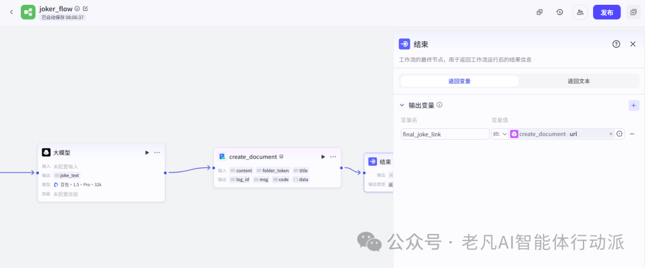Click the 发布 publish button
This screenshot has width=645, height=268.
tap(607, 13)
